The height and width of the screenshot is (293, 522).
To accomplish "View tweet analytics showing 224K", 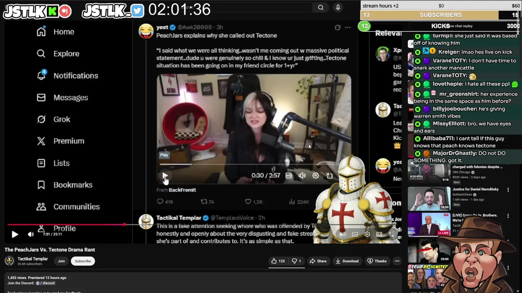I will 299,201.
